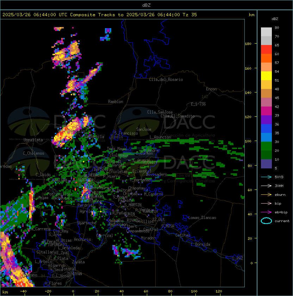
Task: Pick the light blue 30-35 dBZ band
Action: [x=266, y=137]
